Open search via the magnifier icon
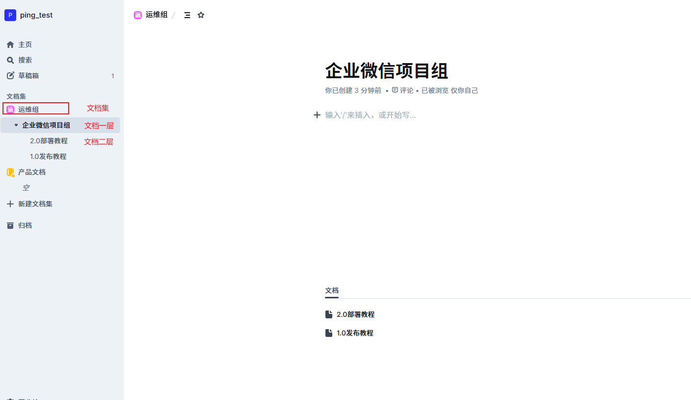 tap(10, 60)
